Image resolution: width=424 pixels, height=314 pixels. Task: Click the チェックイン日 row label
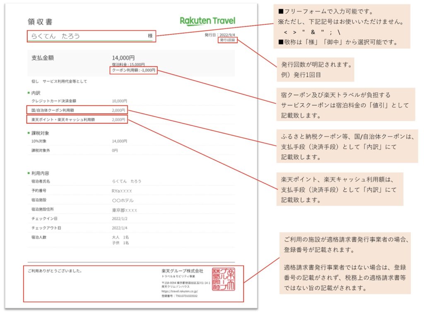click(44, 219)
